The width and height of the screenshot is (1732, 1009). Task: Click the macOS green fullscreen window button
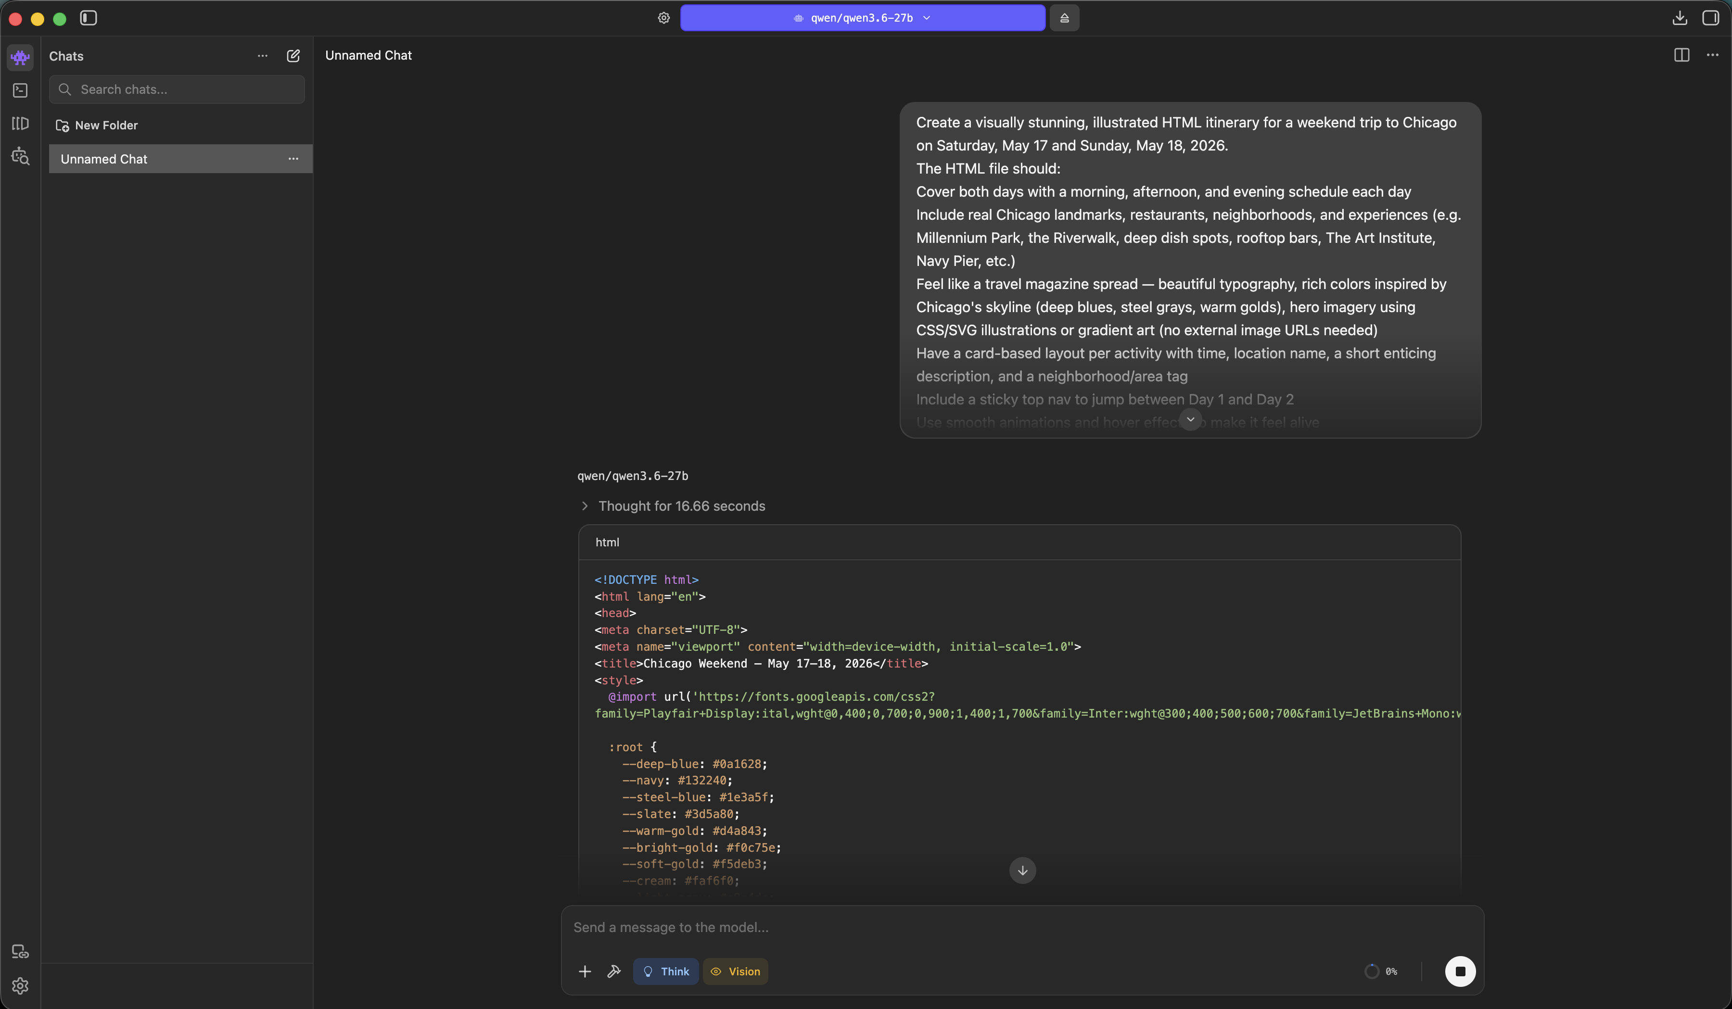[60, 19]
